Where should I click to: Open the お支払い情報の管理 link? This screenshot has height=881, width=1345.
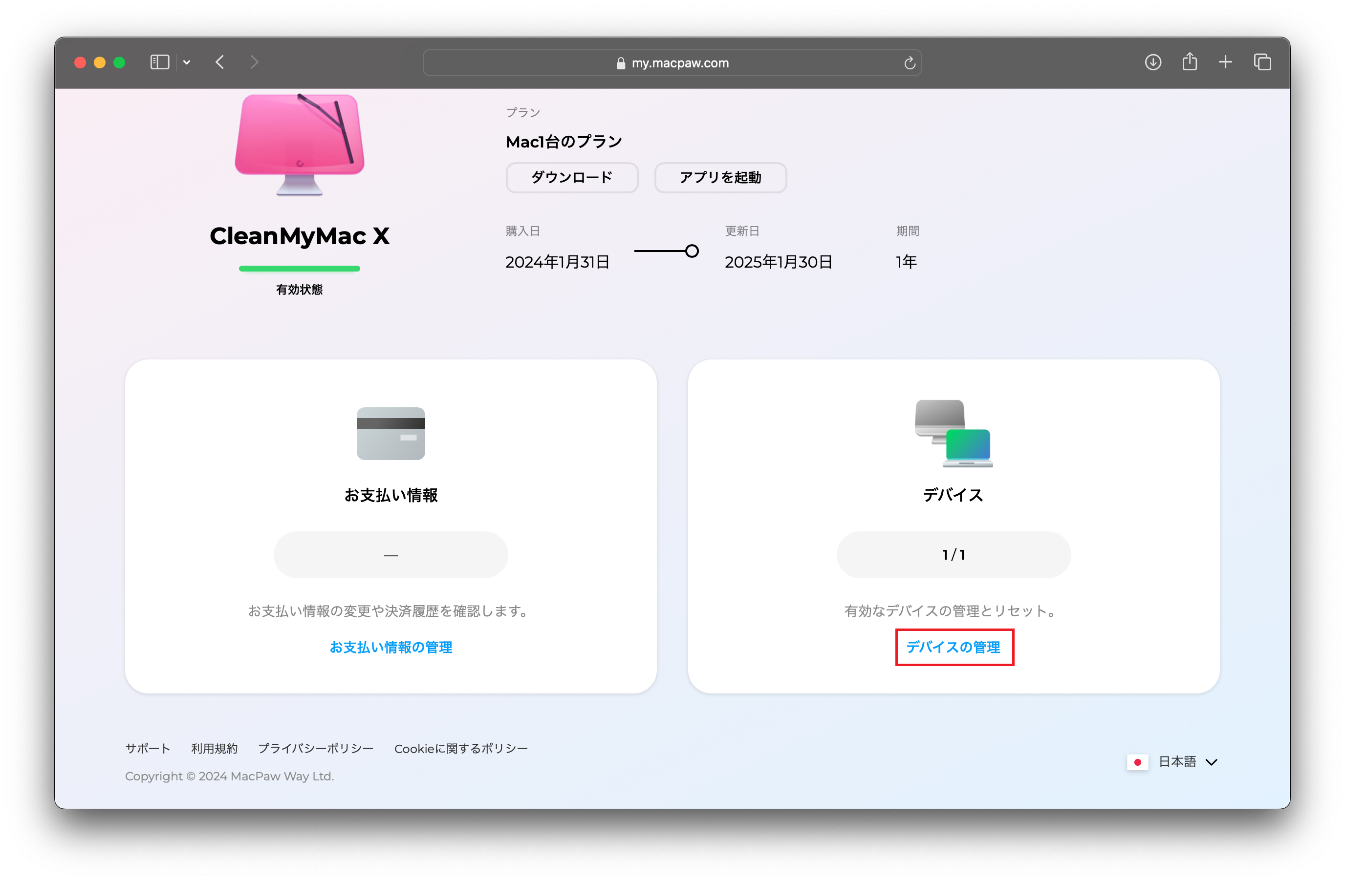[x=390, y=647]
